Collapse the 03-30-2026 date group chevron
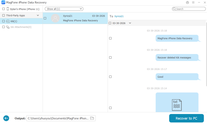The height and width of the screenshot is (124, 207). (x=130, y=23)
